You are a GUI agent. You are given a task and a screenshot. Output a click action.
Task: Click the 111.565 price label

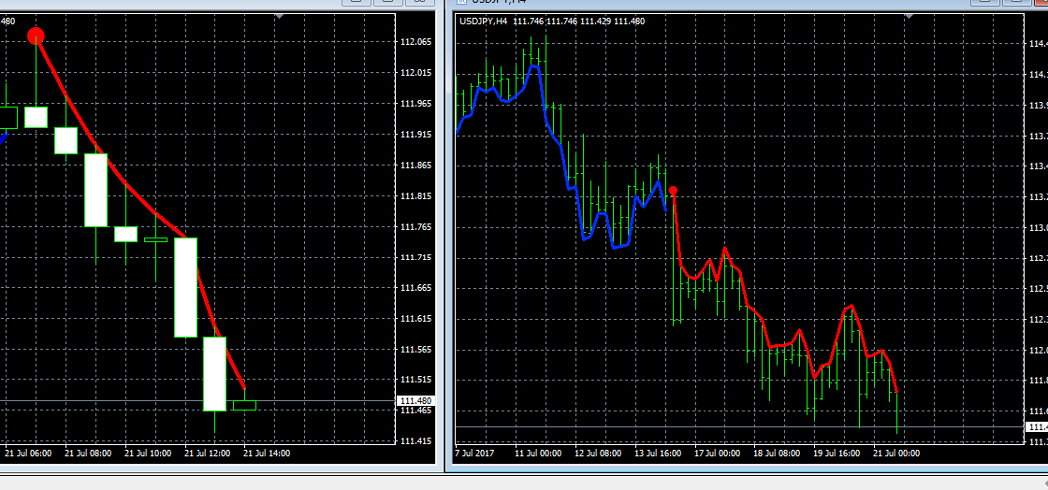coord(415,350)
